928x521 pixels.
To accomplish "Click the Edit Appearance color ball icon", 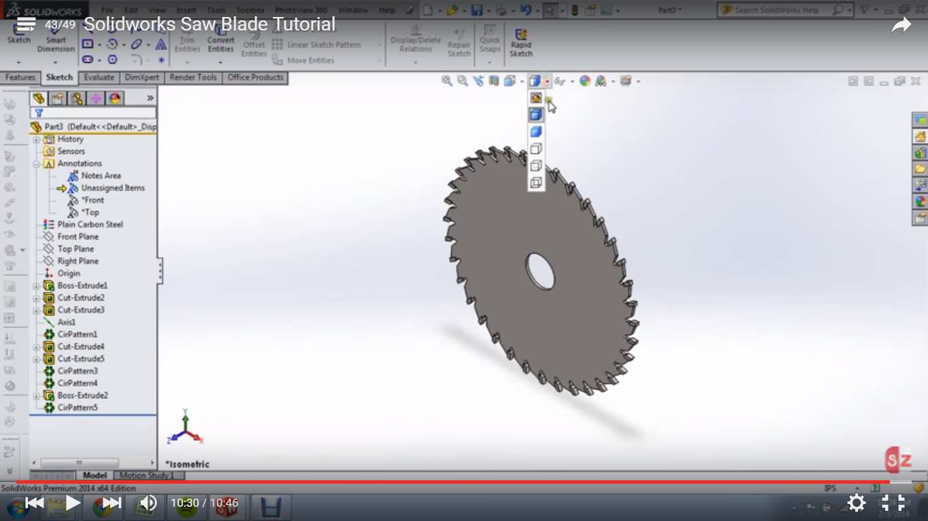I will (585, 81).
